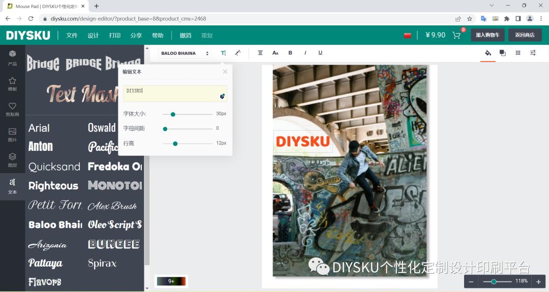Open the shopping cart icon
The width and height of the screenshot is (549, 292).
[x=456, y=36]
